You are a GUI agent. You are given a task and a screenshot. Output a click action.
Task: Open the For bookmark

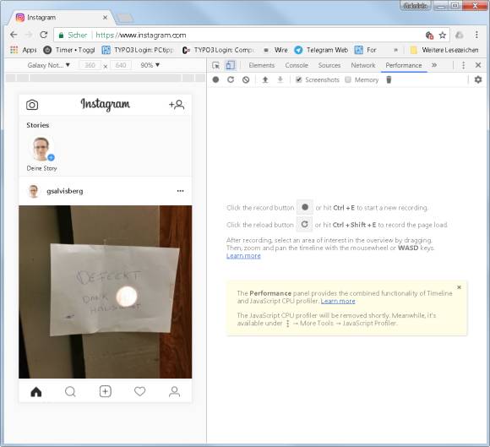pyautogui.click(x=365, y=50)
